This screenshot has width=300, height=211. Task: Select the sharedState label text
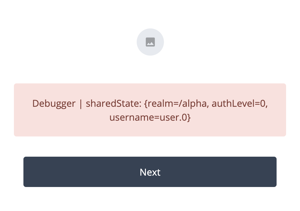114,104
